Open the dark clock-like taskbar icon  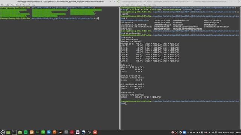tap(89, 132)
